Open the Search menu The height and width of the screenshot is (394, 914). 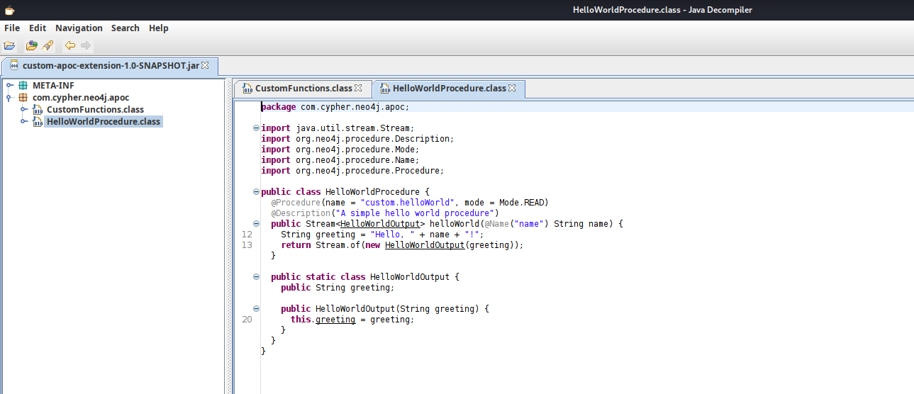[125, 28]
